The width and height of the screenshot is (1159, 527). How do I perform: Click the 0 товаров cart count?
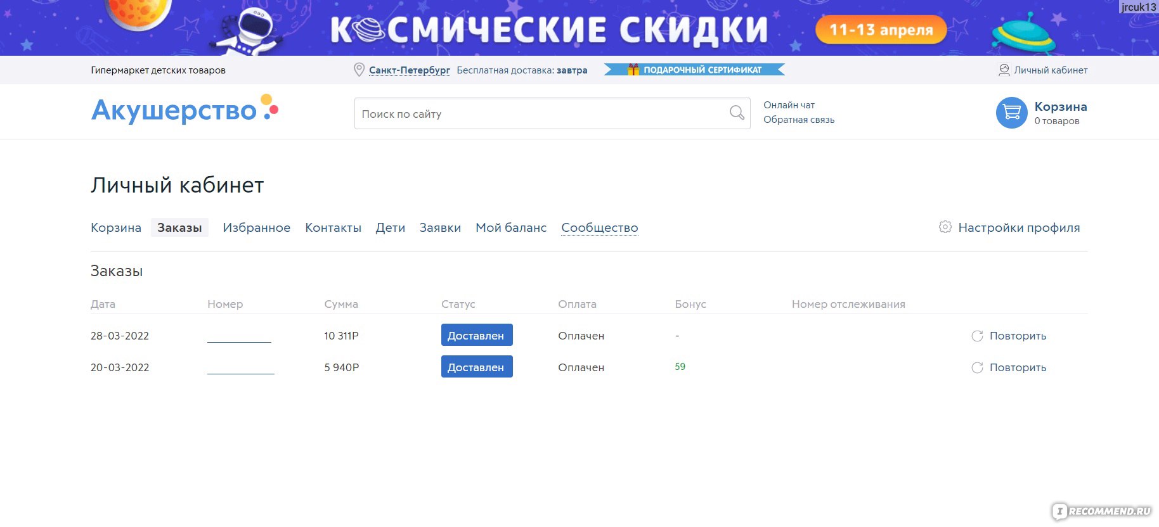[x=1057, y=121]
